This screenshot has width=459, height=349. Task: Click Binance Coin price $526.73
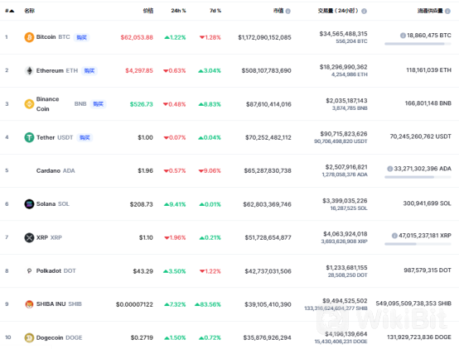142,104
